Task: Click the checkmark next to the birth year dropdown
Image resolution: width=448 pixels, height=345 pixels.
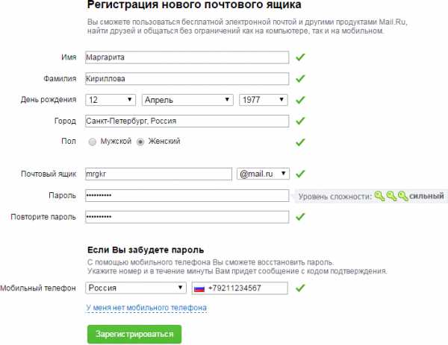Action: (300, 100)
